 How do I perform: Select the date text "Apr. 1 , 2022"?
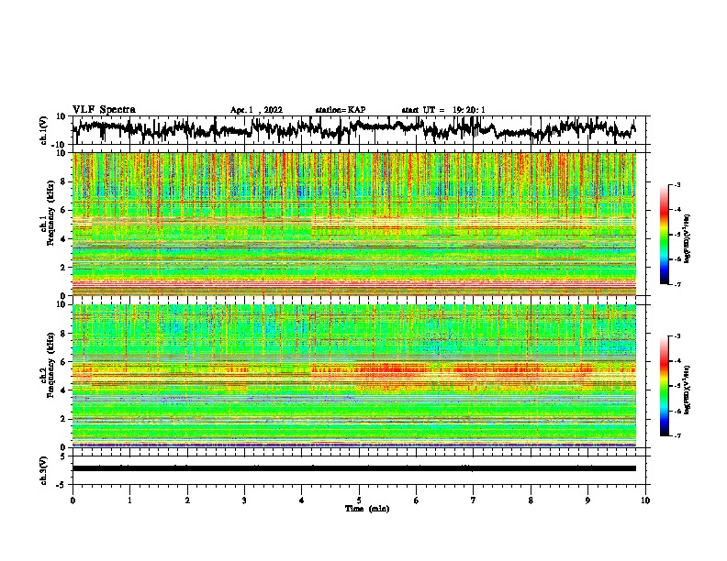[256, 110]
